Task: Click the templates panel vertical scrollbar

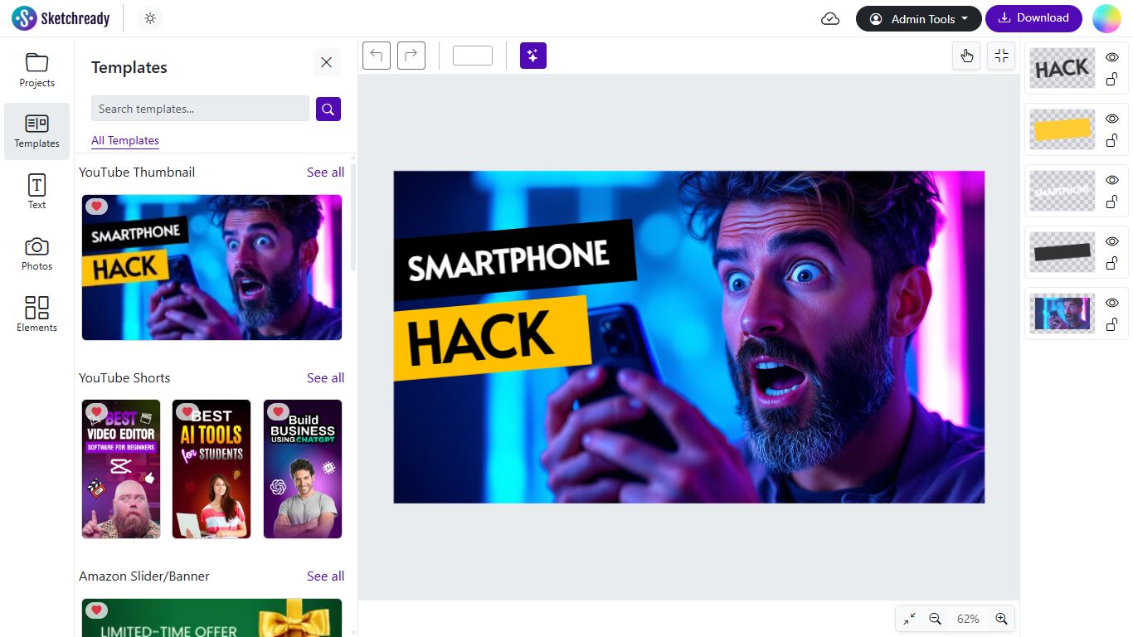Action: [x=353, y=217]
